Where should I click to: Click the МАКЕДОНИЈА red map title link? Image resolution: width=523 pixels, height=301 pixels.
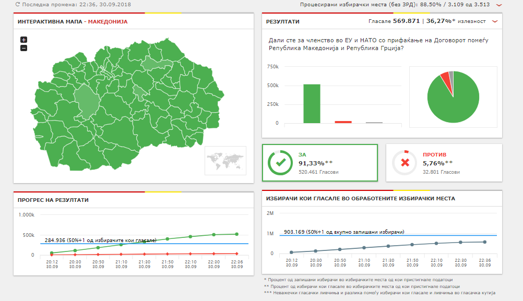pyautogui.click(x=108, y=22)
